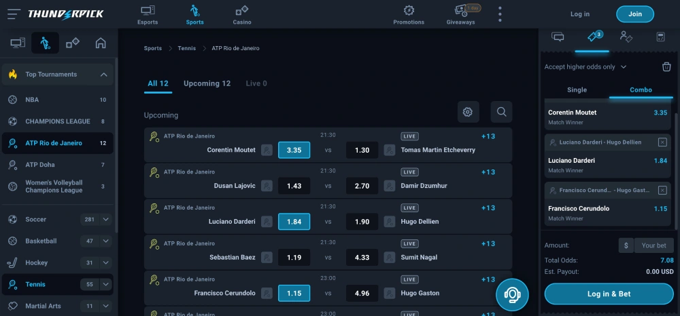Click Damir Dzumhur player avatar icon
This screenshot has height=316, width=680.
tap(390, 186)
